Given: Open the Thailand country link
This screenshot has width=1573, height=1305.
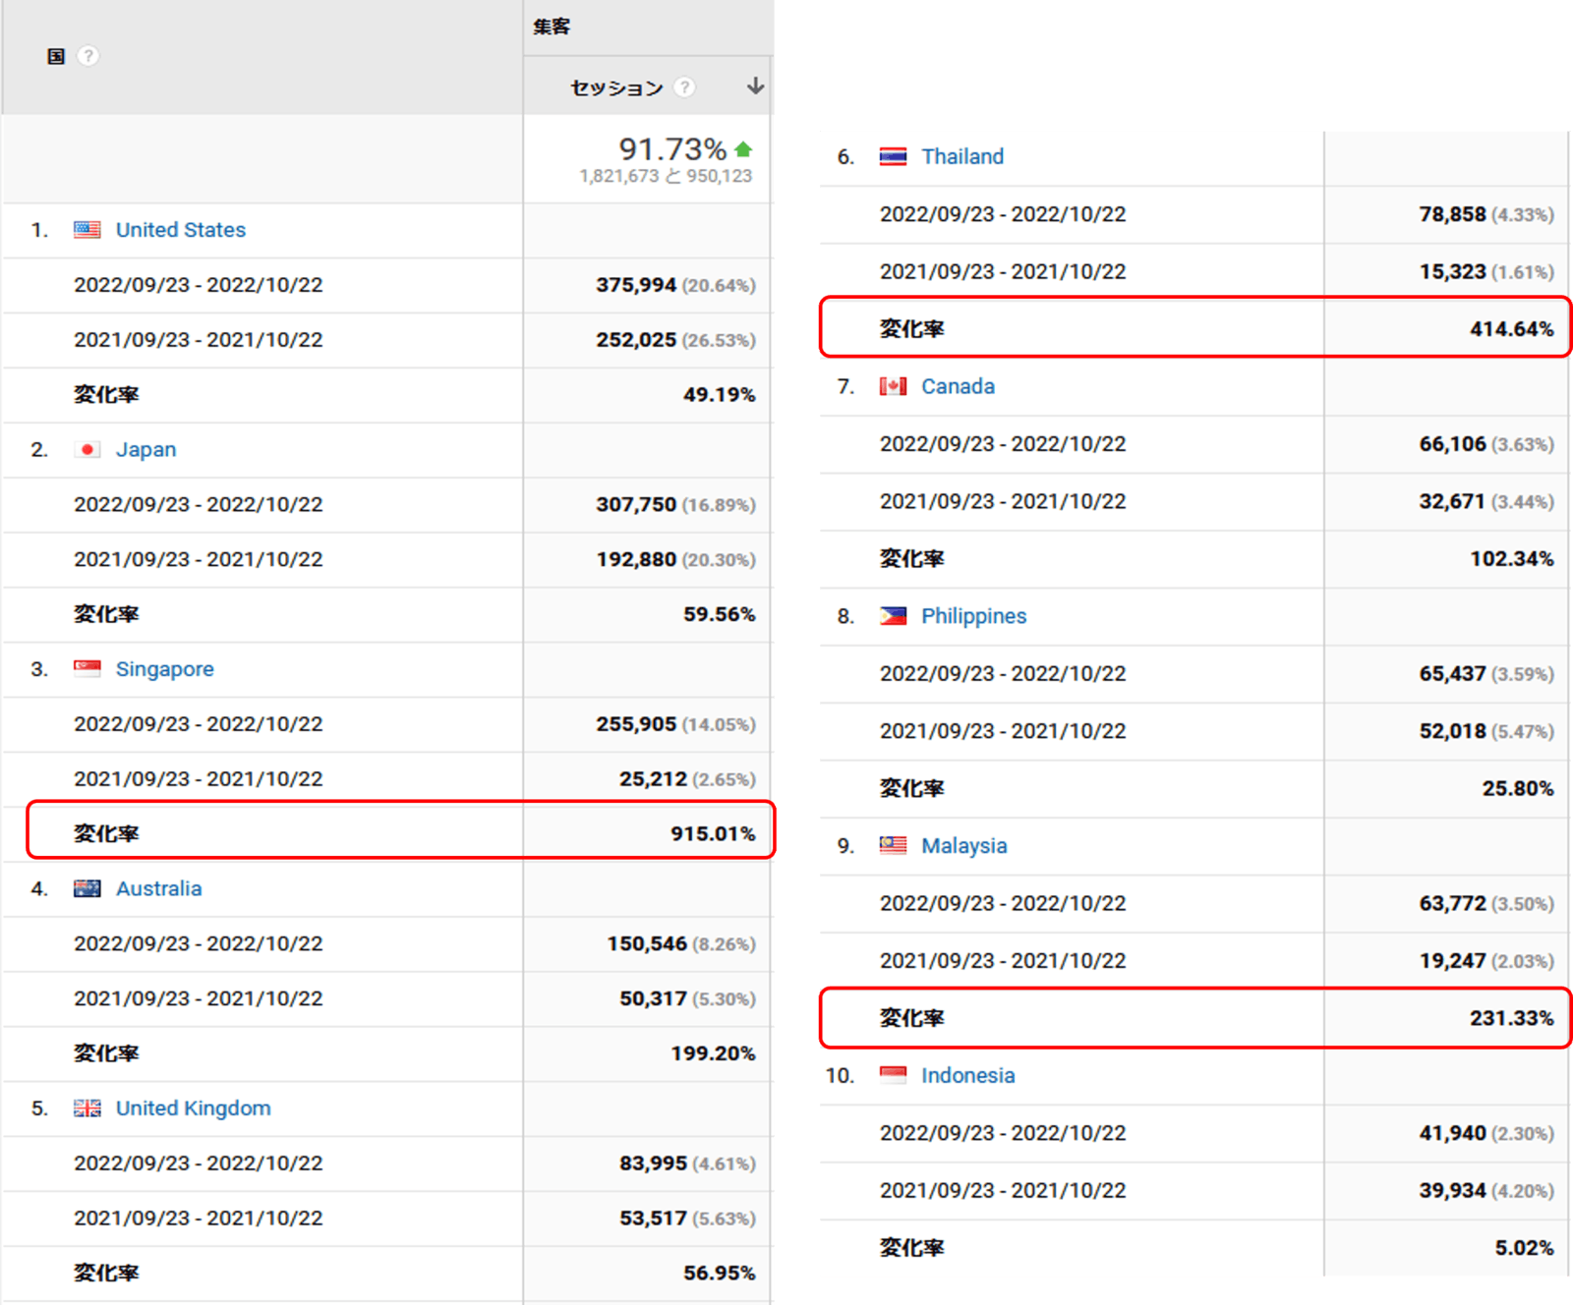Looking at the screenshot, I should pyautogui.click(x=962, y=156).
